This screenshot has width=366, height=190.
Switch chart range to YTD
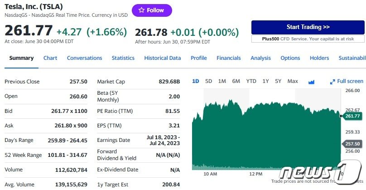(x=251, y=81)
